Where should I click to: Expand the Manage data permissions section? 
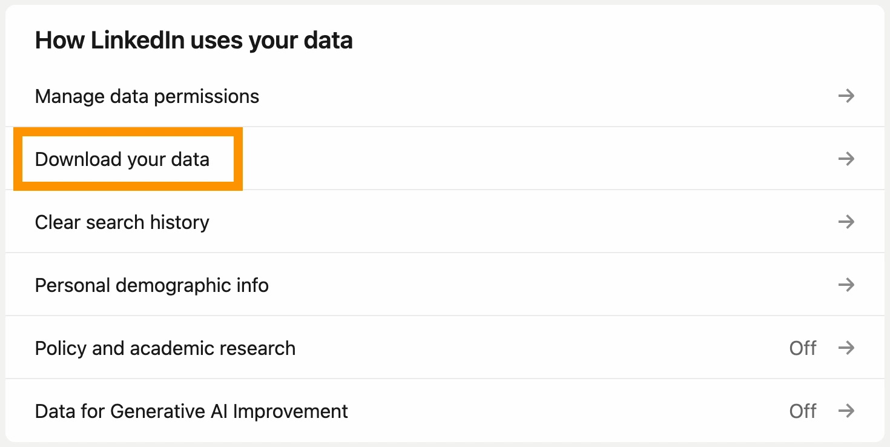[x=147, y=96]
